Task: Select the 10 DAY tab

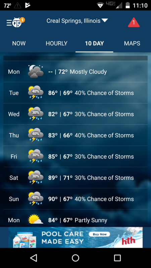Action: (x=94, y=43)
